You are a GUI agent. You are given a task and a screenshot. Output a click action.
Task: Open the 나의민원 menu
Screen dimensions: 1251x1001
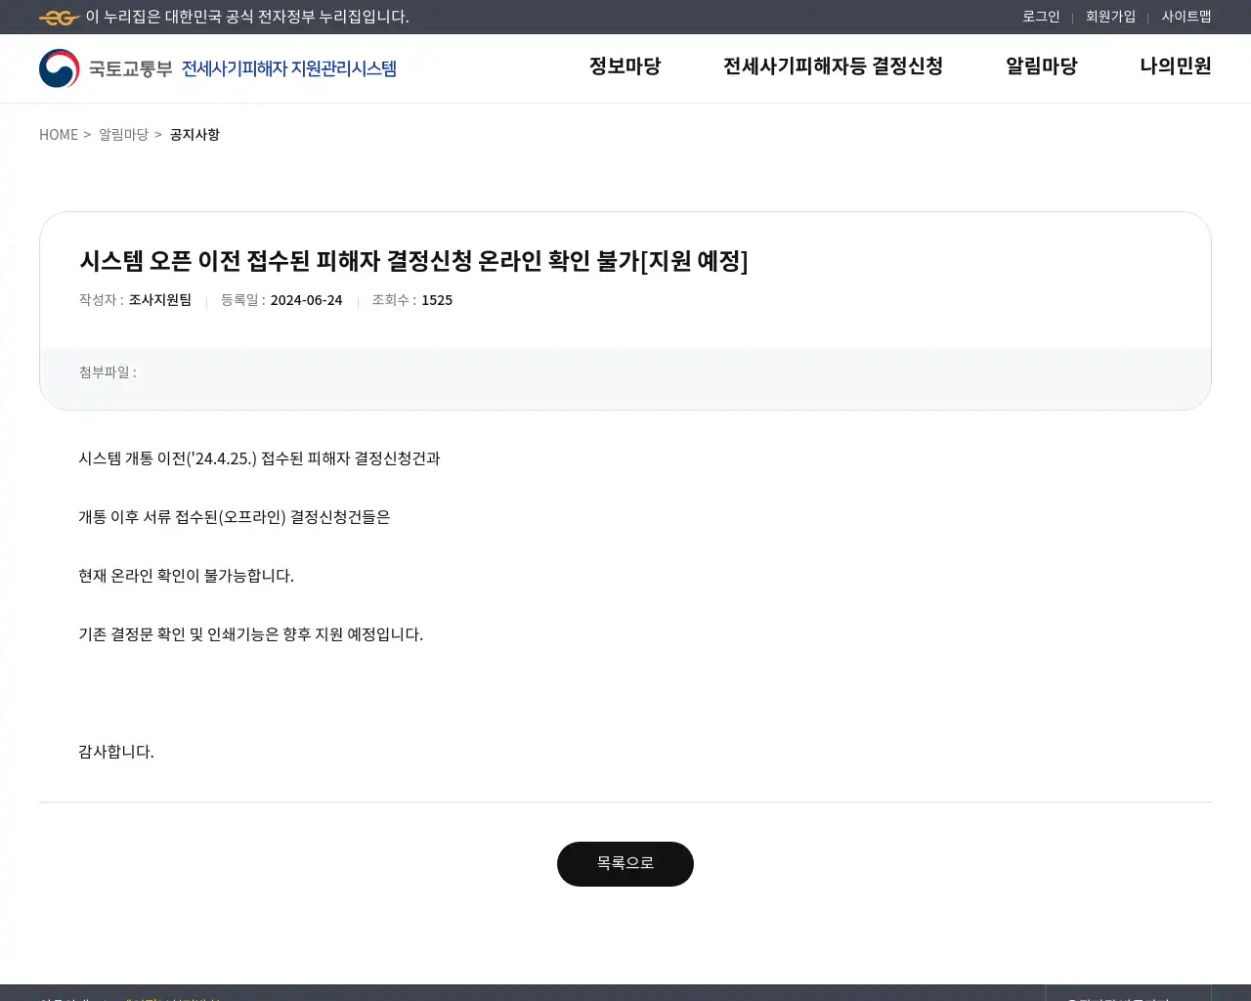coord(1176,66)
